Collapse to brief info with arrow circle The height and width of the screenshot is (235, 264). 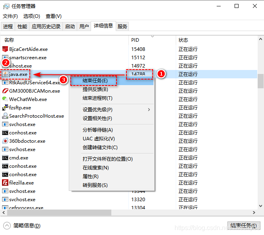[x=7, y=226]
